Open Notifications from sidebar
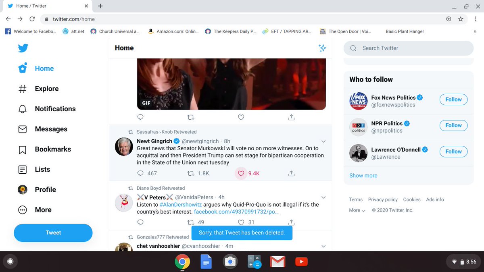Screen dimensions: 484x272 click(x=47, y=109)
